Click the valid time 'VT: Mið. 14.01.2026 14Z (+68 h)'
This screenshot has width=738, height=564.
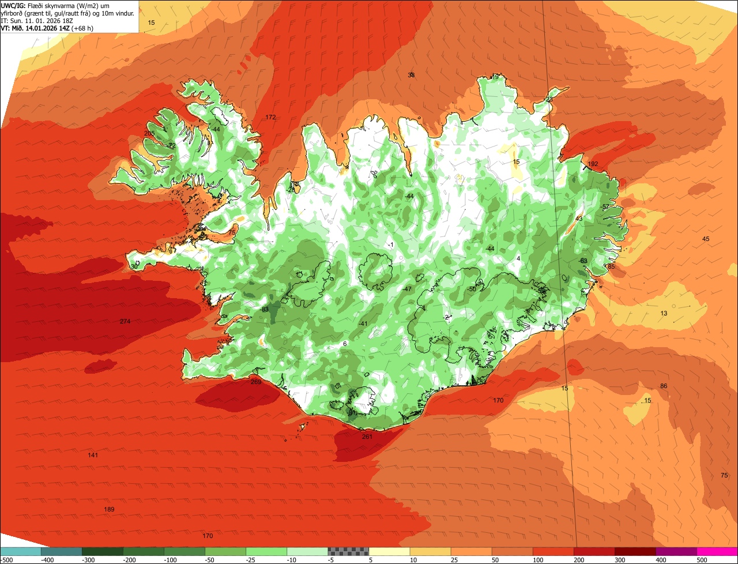point(47,28)
